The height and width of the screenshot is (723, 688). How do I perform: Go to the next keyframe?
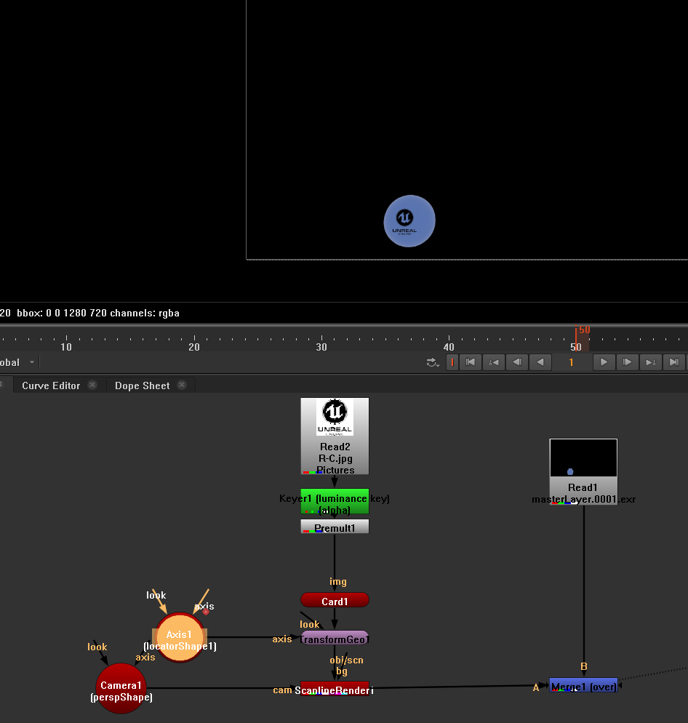click(x=651, y=362)
